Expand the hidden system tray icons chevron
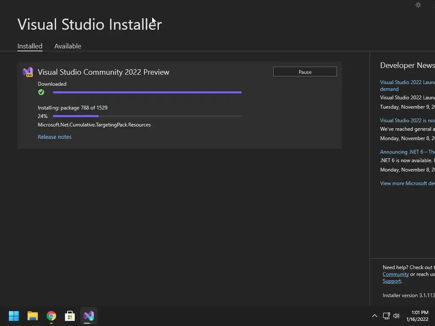The image size is (435, 326). pos(374,316)
